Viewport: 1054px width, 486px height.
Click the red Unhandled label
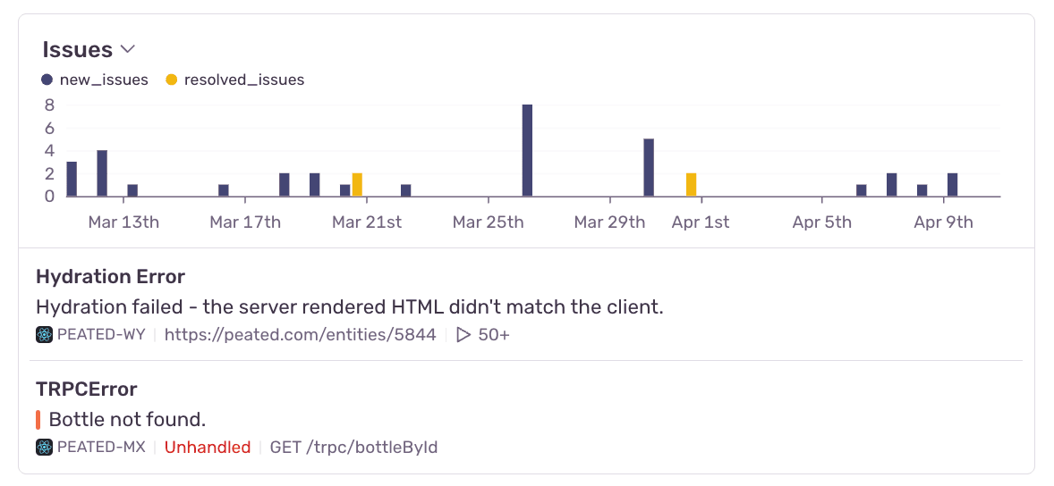click(208, 447)
